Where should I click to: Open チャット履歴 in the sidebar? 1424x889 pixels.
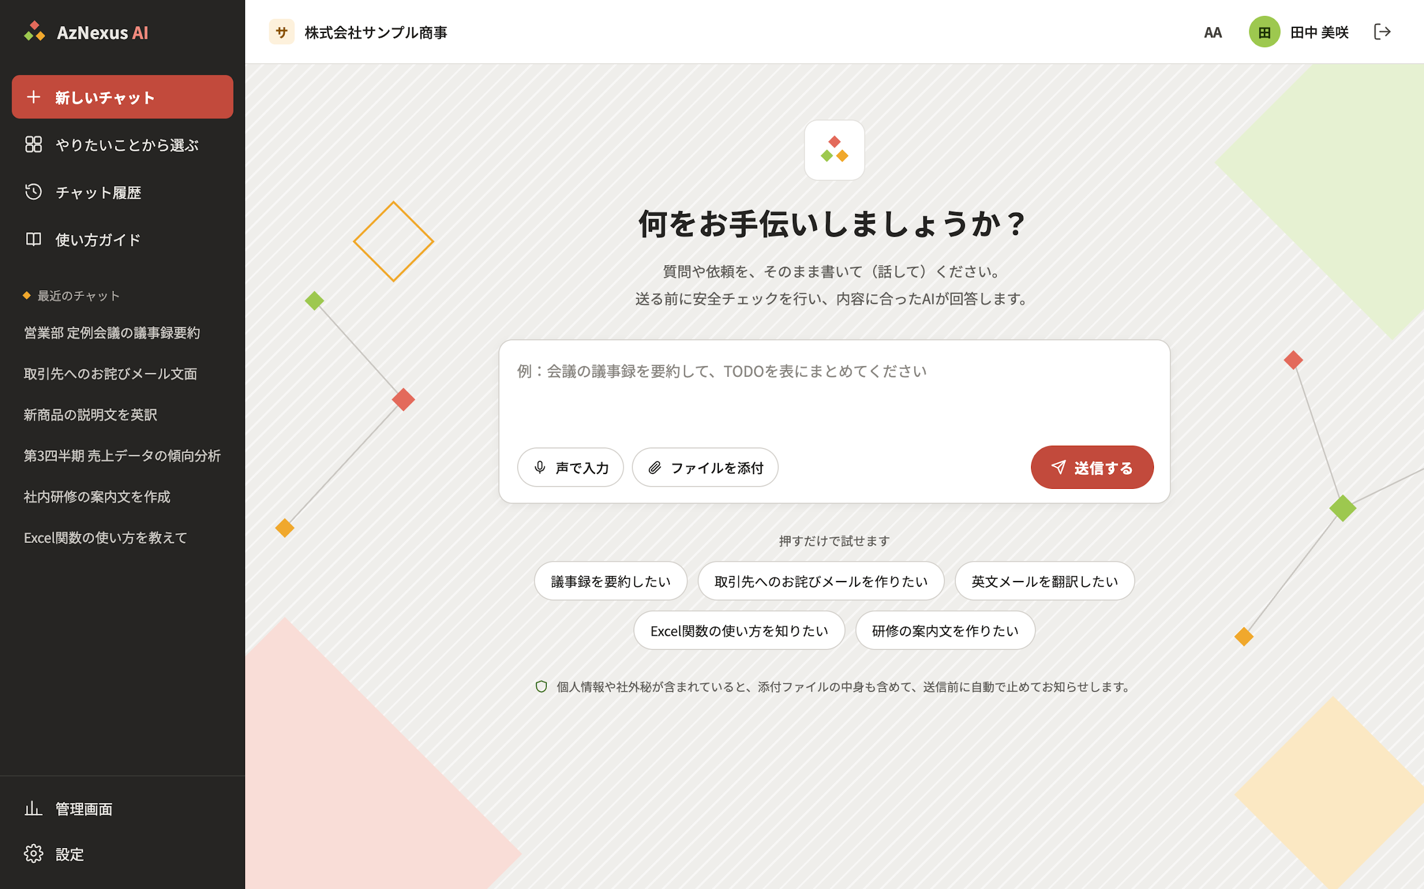click(122, 192)
